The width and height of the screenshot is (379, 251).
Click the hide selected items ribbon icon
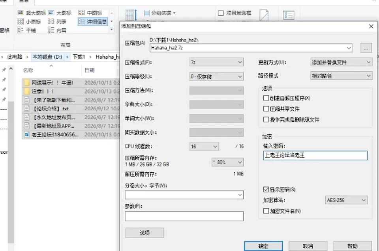264,15
